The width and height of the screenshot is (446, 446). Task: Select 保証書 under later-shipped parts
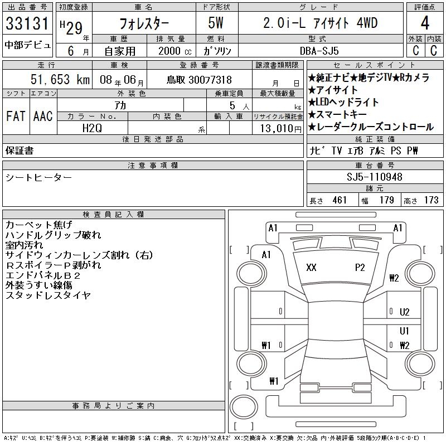20,151
